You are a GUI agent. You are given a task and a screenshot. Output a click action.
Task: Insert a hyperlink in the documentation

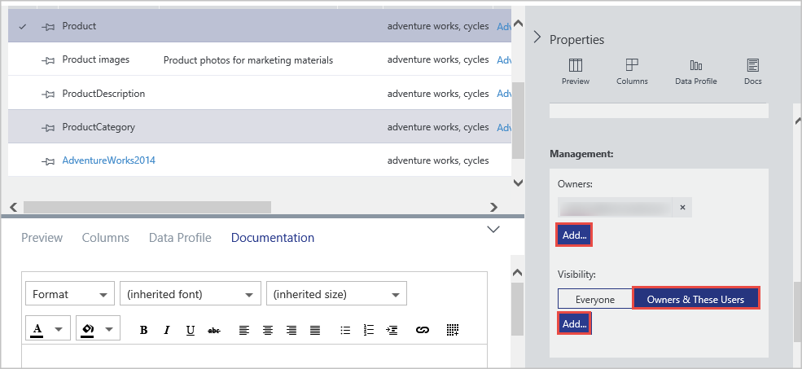pos(422,330)
